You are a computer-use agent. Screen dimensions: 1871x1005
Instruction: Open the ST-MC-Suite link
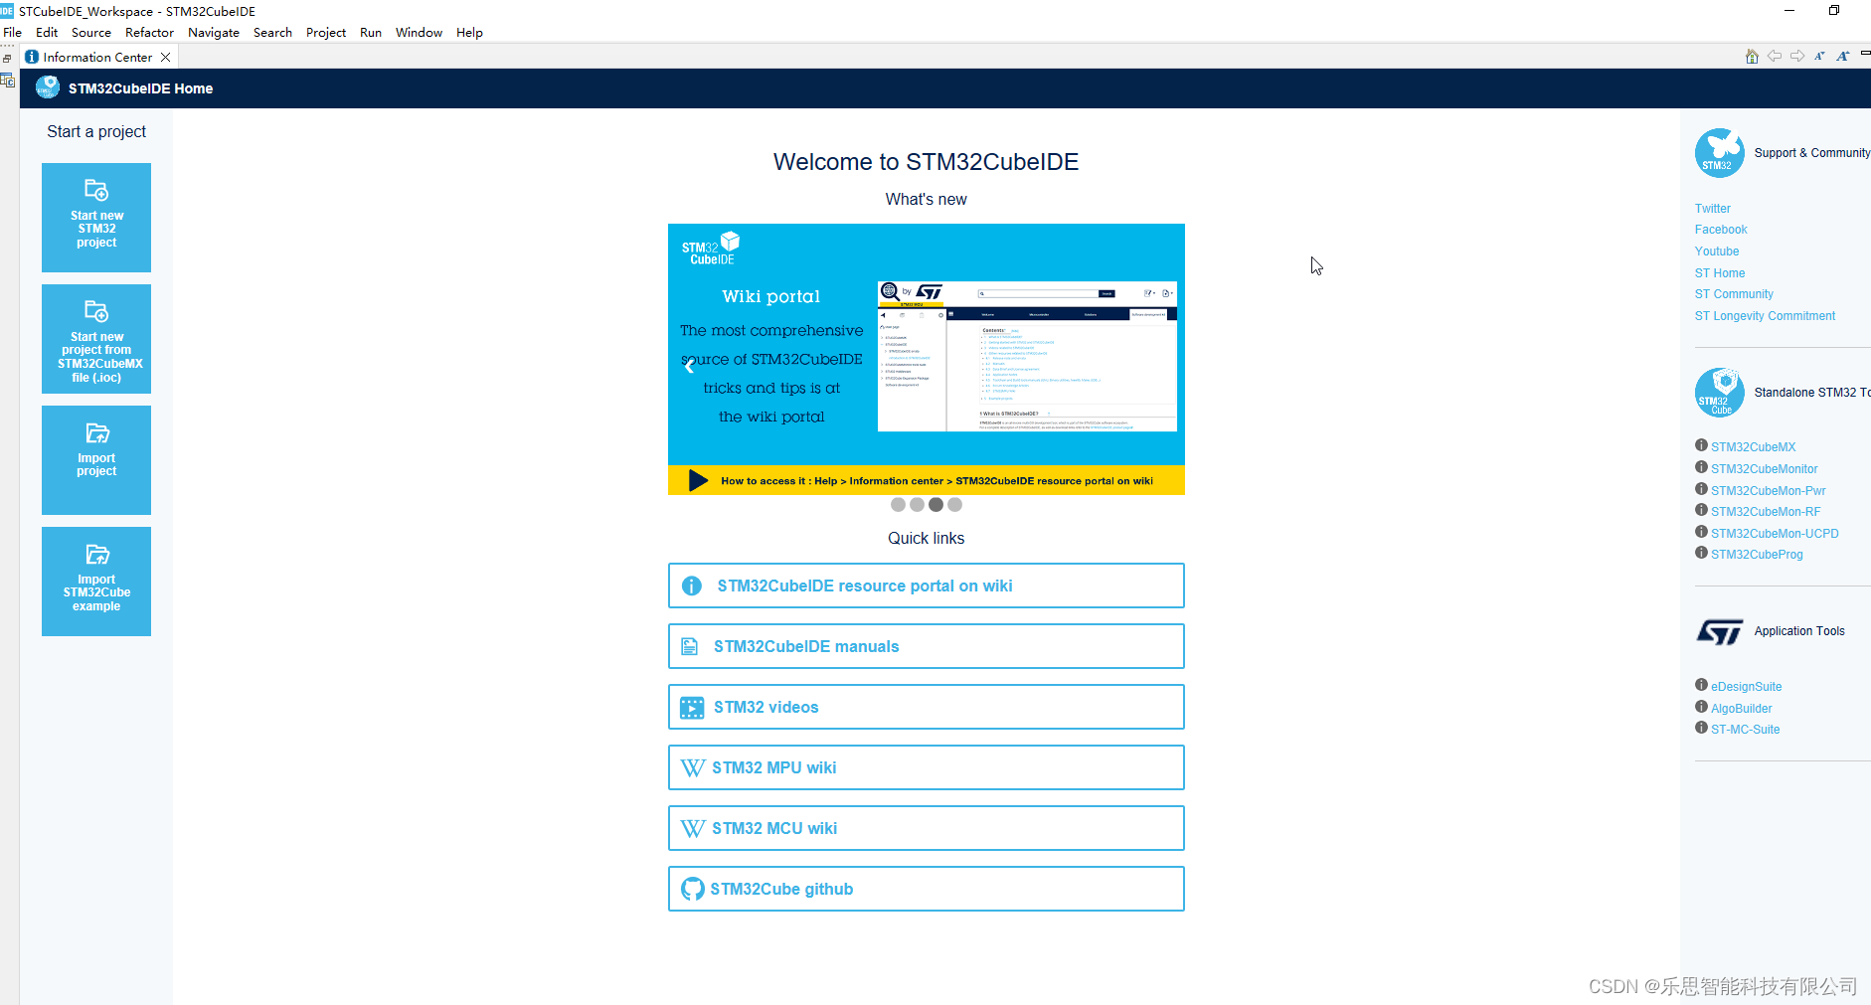pos(1745,730)
